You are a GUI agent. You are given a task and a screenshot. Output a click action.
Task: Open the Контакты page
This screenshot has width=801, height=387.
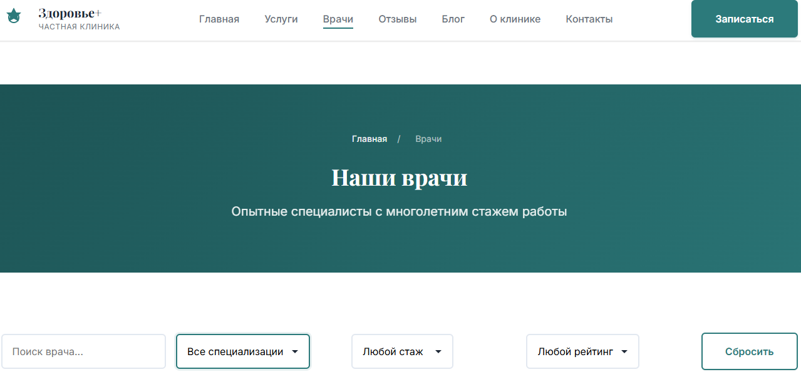coord(589,19)
